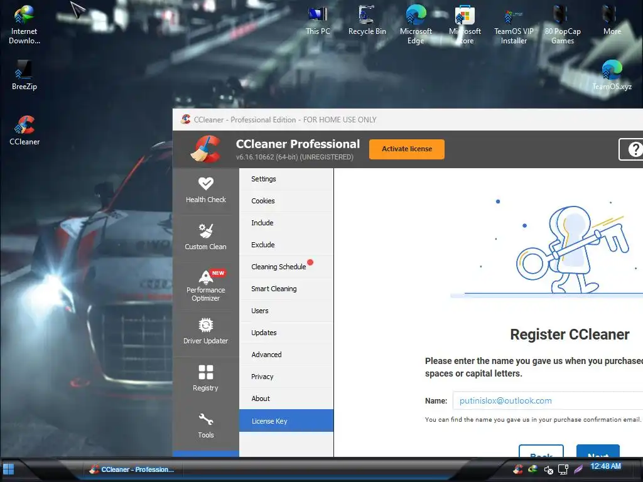Image resolution: width=643 pixels, height=482 pixels.
Task: Open the Smart Cleaning options entry
Action: [x=286, y=289]
